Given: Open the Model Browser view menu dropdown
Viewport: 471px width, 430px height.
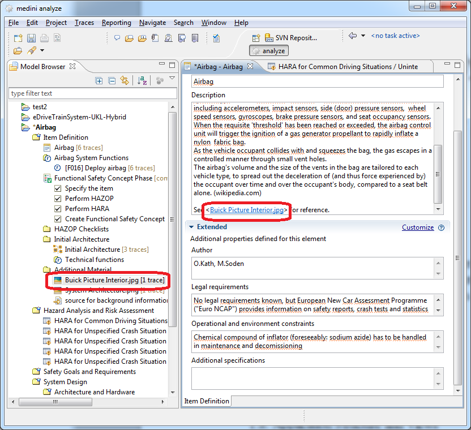Looking at the screenshot, I should click(x=172, y=79).
